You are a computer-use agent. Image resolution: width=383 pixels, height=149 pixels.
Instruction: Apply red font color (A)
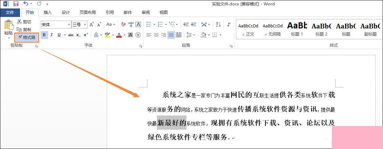pyautogui.click(x=119, y=35)
